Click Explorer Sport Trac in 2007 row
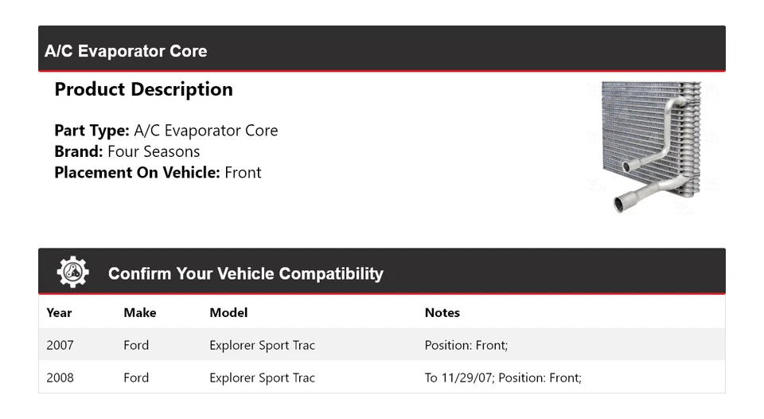764x419 pixels. click(x=262, y=345)
